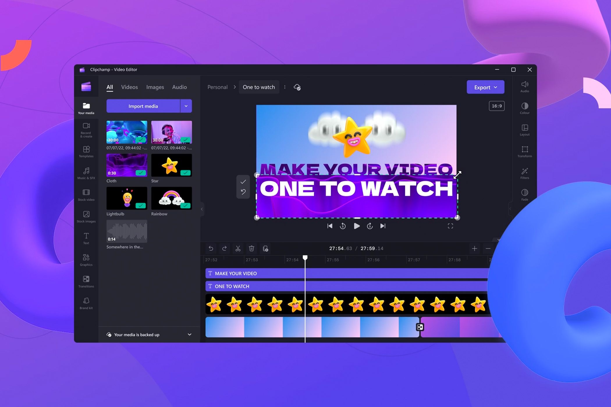
Task: Select the Audio tab in media panel
Action: [x=180, y=86]
